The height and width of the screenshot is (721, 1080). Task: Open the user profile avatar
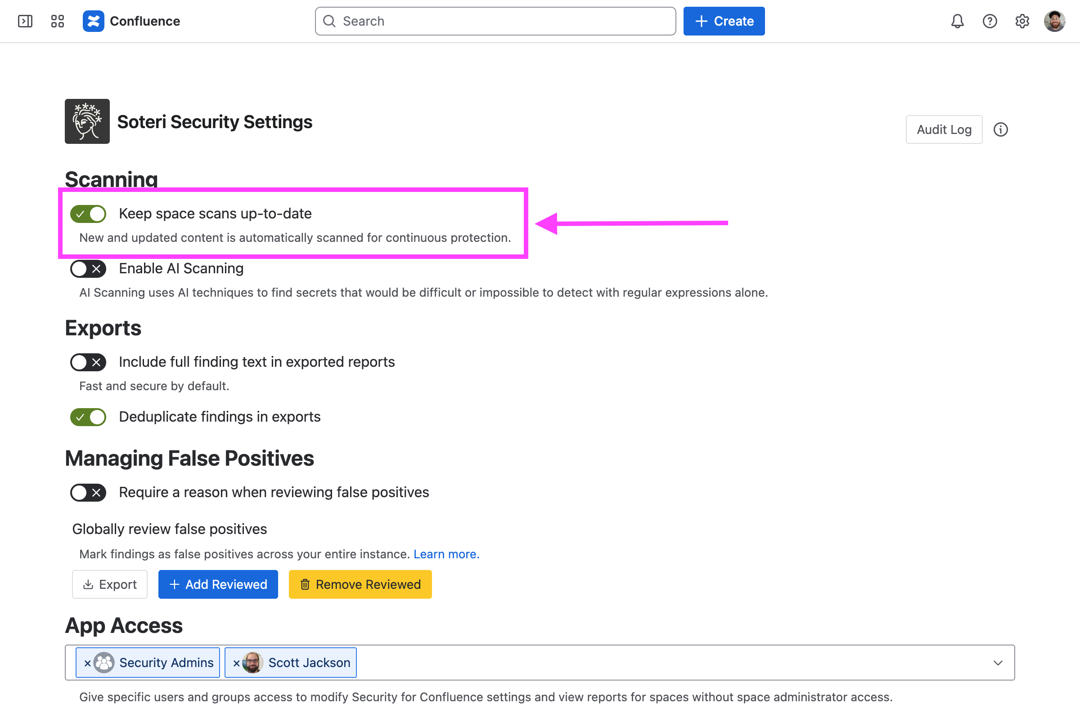pyautogui.click(x=1054, y=21)
